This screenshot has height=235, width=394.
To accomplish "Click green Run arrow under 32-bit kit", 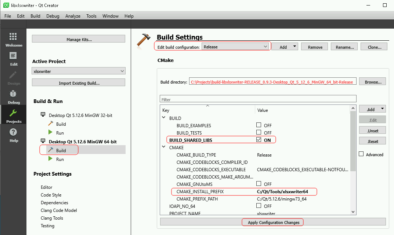I will click(50, 132).
